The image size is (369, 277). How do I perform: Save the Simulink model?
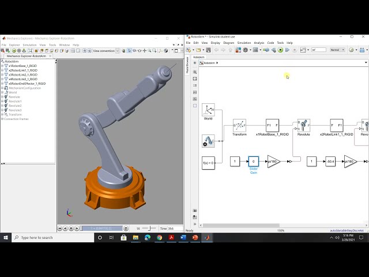coord(208,50)
